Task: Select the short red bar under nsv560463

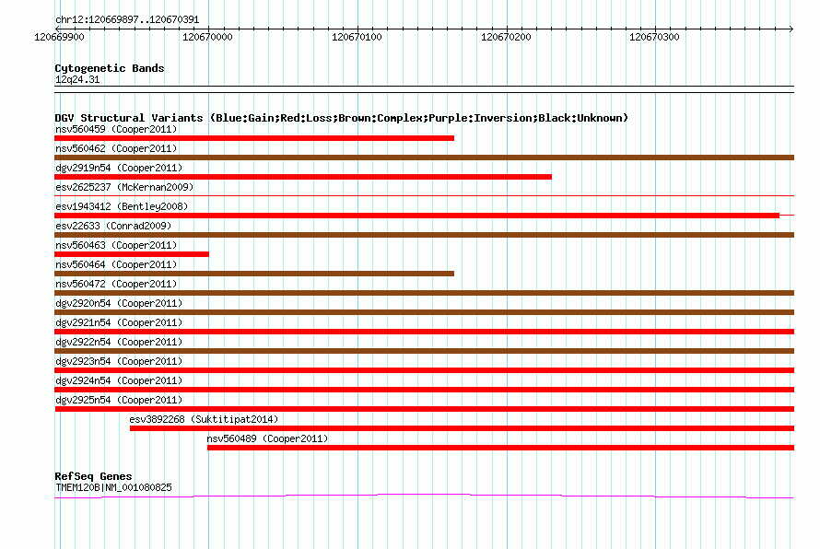Action: (132, 254)
